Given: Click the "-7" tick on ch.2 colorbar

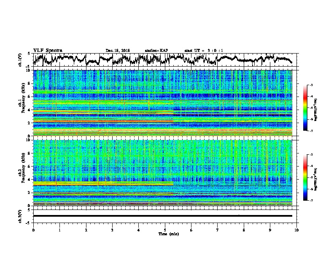Looking at the screenshot, I should [x=311, y=200].
